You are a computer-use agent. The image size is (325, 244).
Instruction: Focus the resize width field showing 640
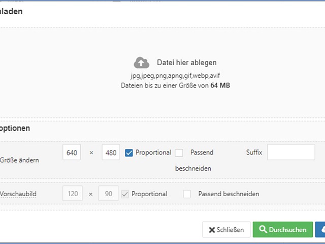[x=72, y=152]
